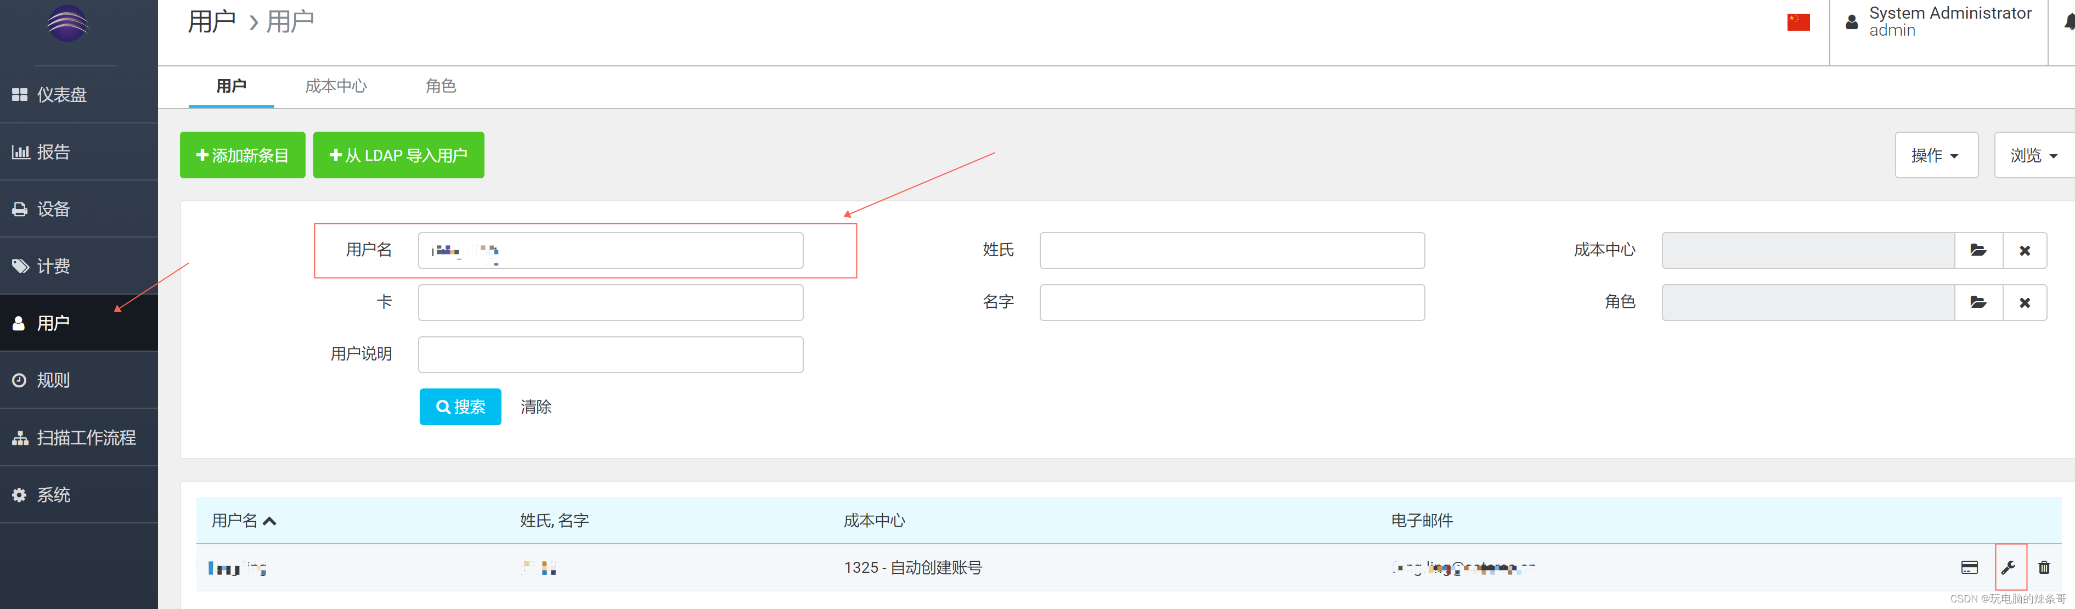The width and height of the screenshot is (2075, 609).
Task: Click the wrench edit icon in user row
Action: [x=2009, y=568]
